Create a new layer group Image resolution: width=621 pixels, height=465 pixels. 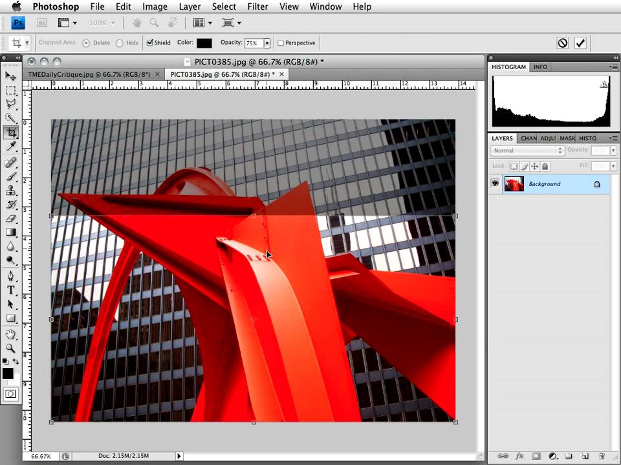569,456
